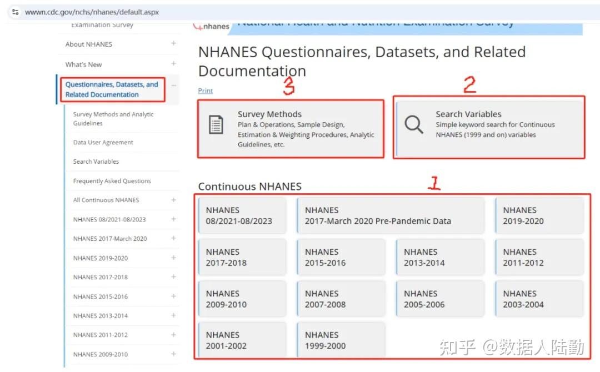Open Frequently Asked Questions from the sidebar
Viewport: 600px width, 372px height.
coord(111,180)
